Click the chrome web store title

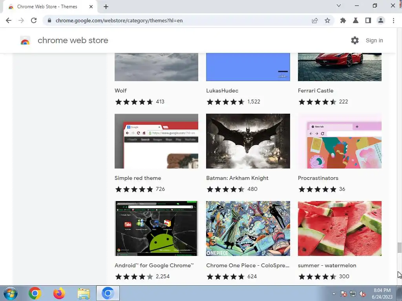coord(73,40)
